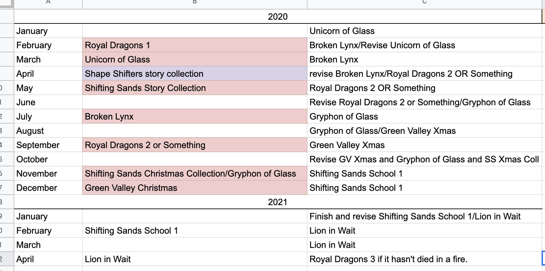
Task: Select the October month cell
Action: coord(48,159)
